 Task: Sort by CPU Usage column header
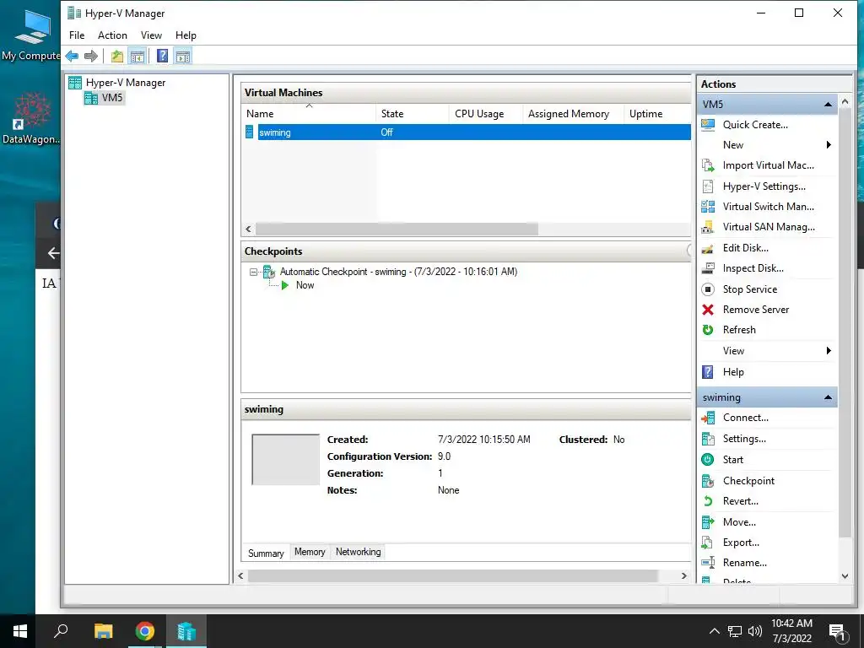486,114
